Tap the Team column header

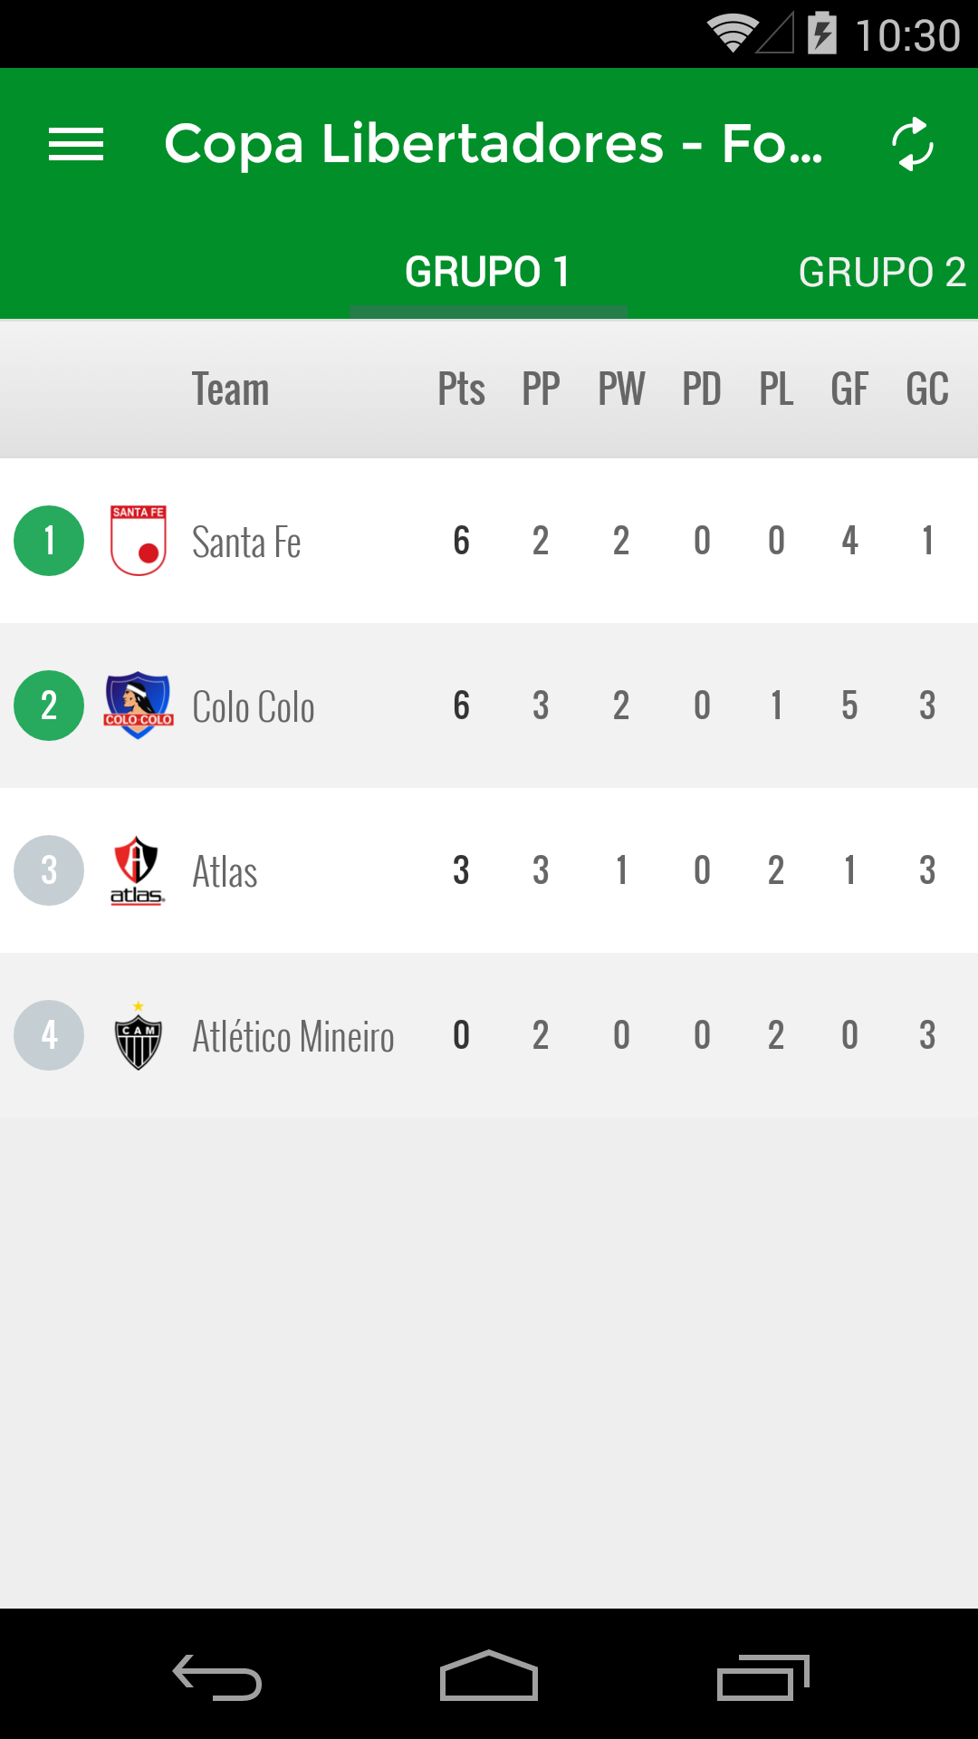click(230, 389)
